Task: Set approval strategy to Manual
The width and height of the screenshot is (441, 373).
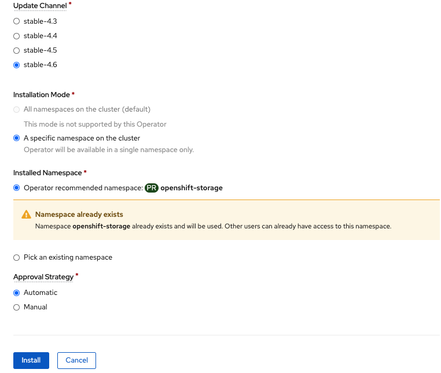Action: point(17,307)
